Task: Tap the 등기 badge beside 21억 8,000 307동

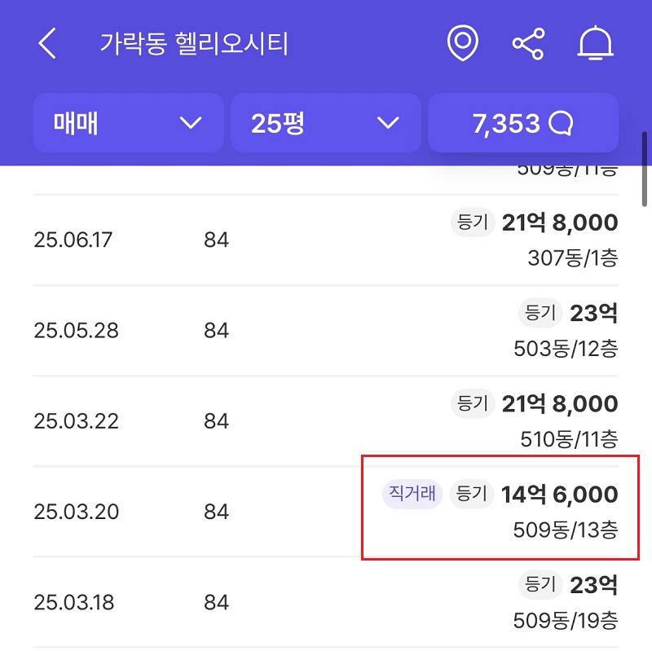Action: click(472, 222)
